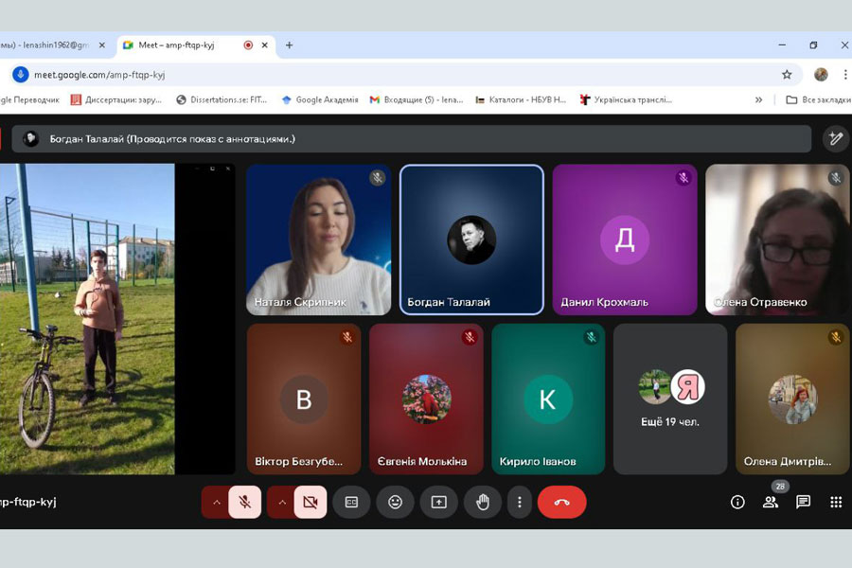Open more options three-dot menu in call bar
The height and width of the screenshot is (568, 852).
[520, 502]
